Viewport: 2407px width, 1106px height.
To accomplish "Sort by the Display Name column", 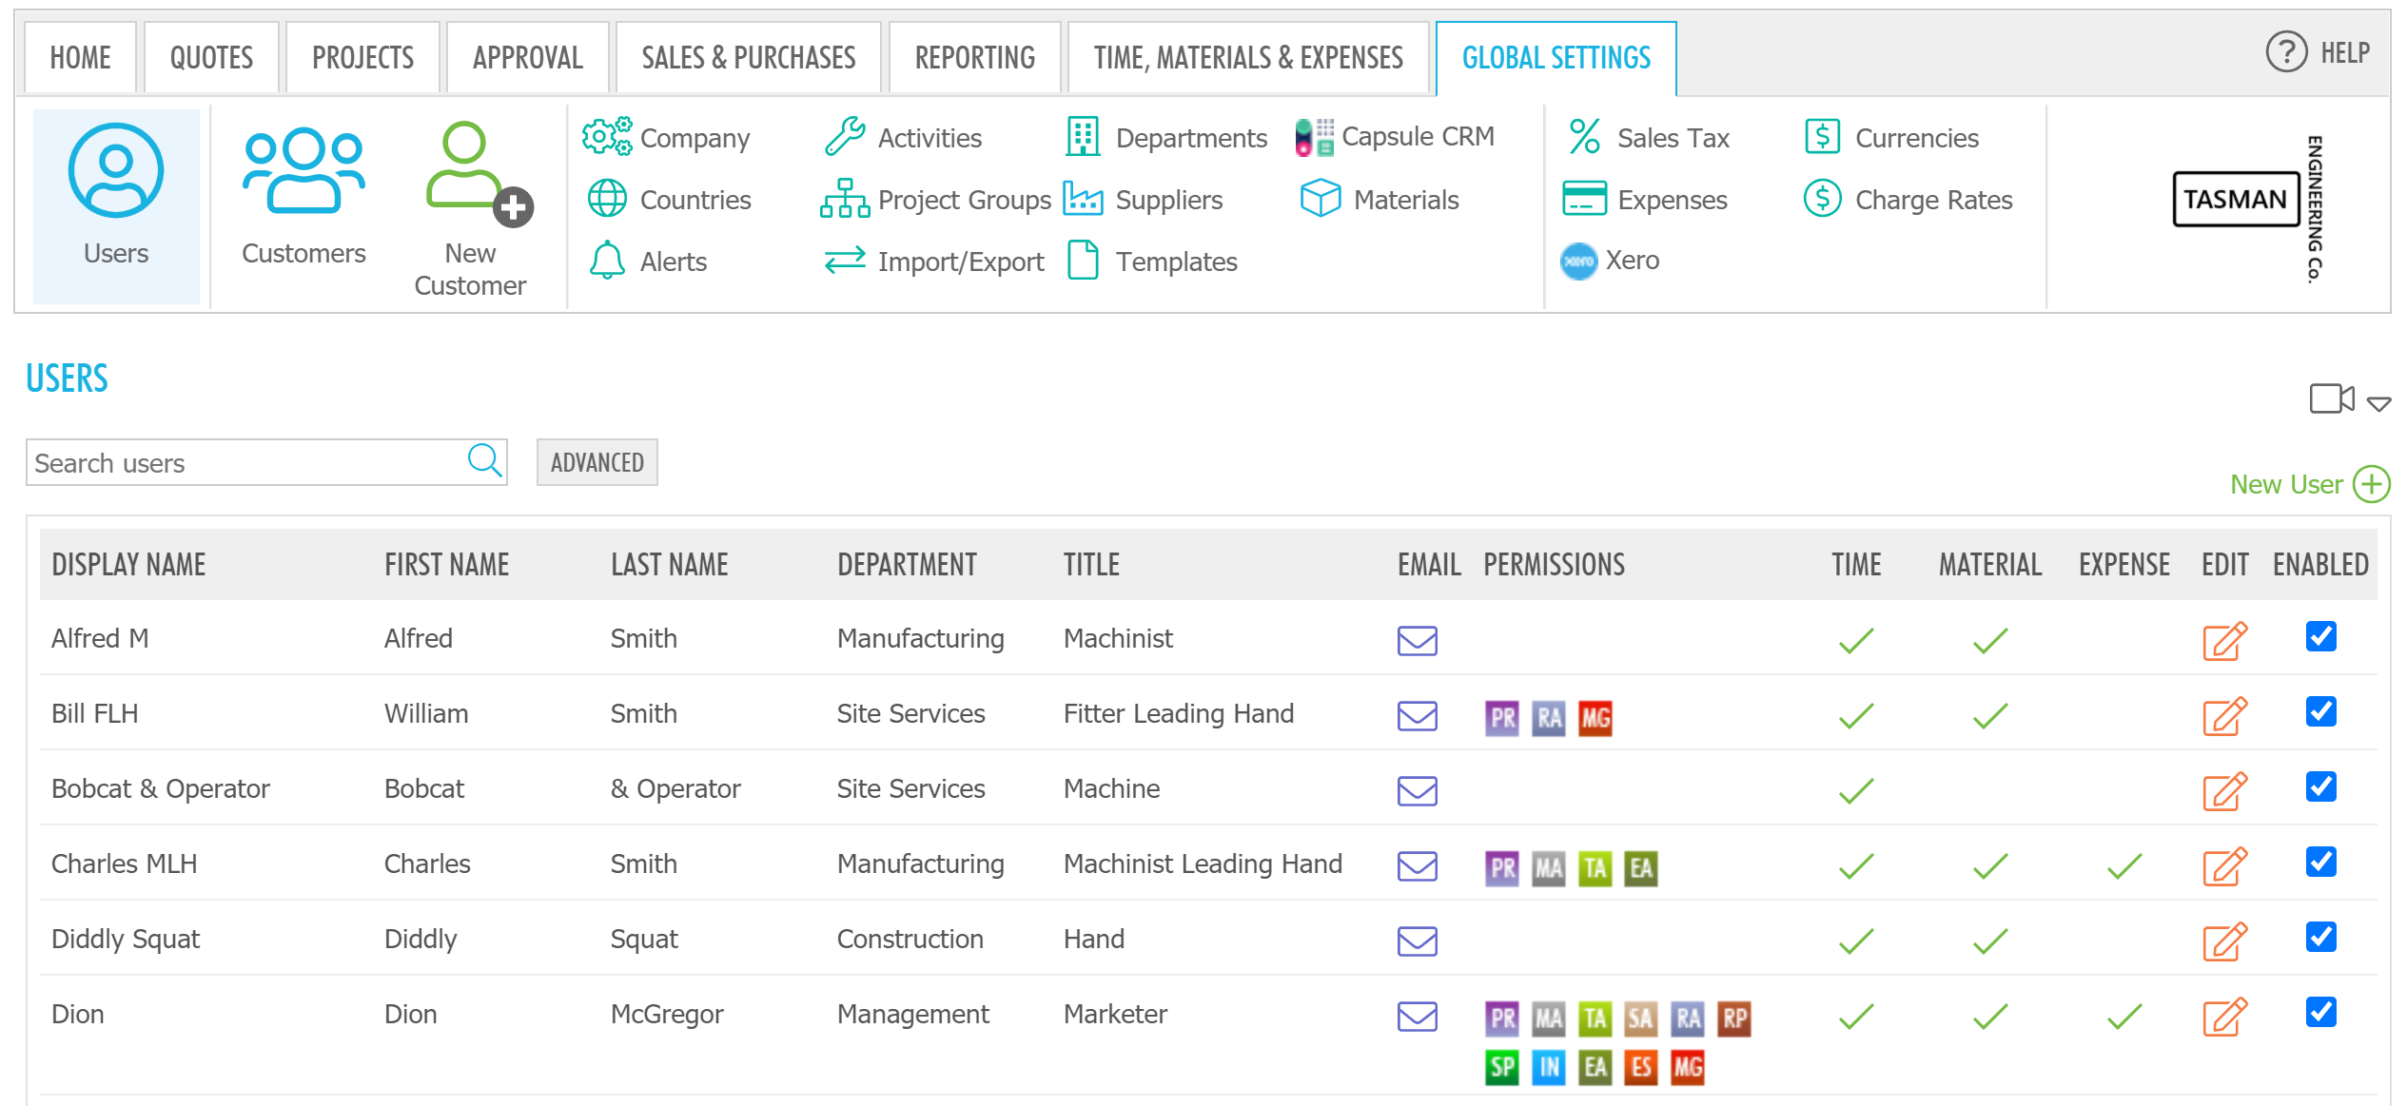I will tap(128, 563).
